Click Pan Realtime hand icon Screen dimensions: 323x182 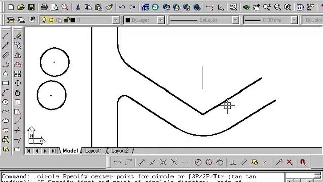click(256, 7)
